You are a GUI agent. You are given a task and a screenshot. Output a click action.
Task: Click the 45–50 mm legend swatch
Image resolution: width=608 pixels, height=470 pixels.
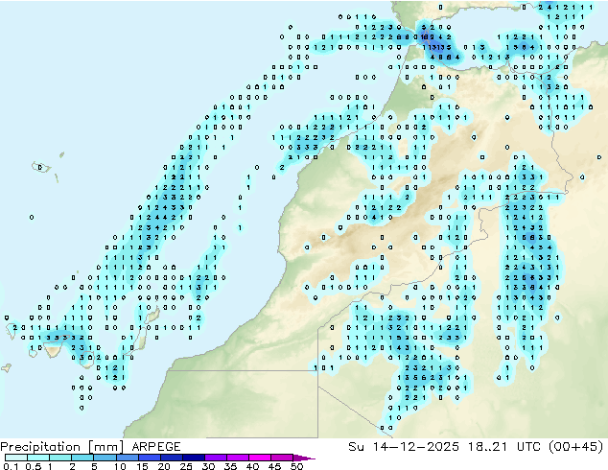point(282,458)
